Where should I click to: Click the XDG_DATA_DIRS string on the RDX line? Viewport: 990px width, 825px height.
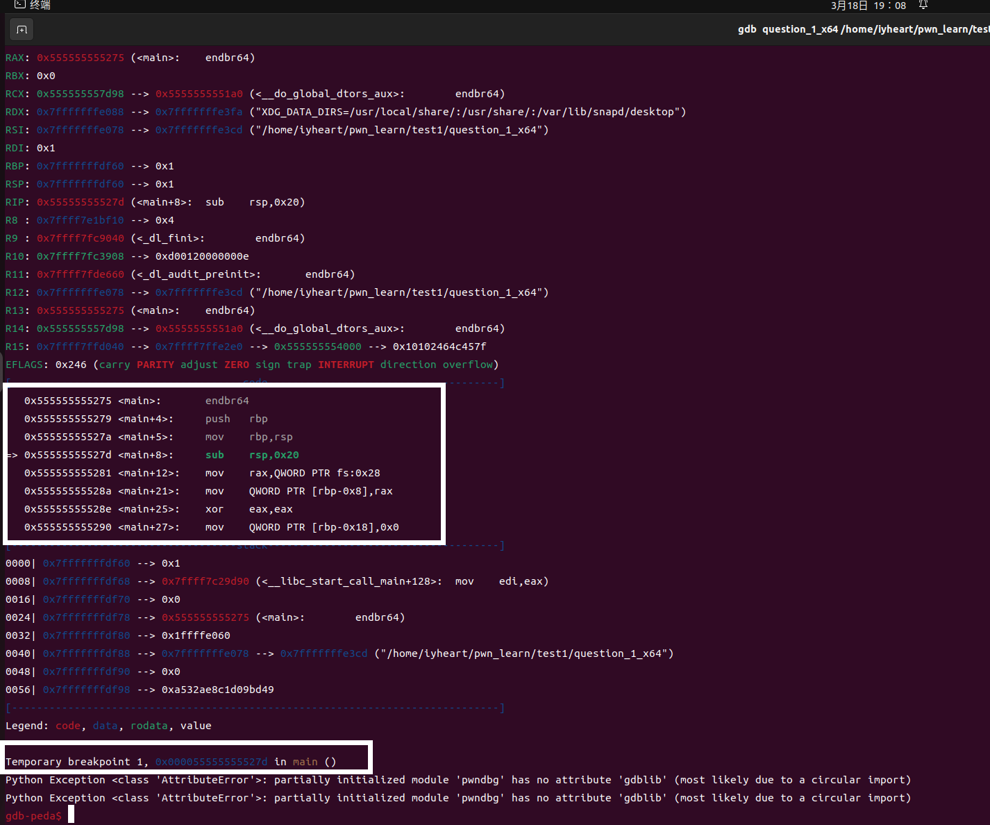[x=468, y=112]
